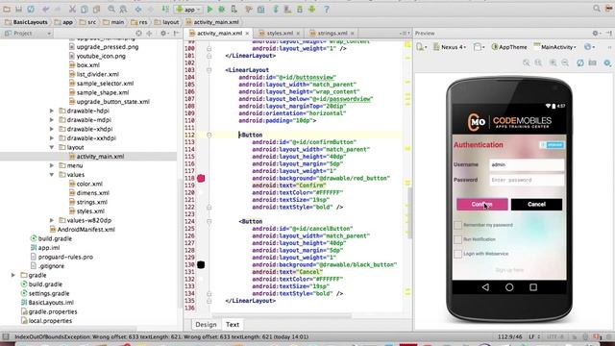Click the Open folder toolbar icon
This screenshot has height=346, width=615.
[7, 9]
